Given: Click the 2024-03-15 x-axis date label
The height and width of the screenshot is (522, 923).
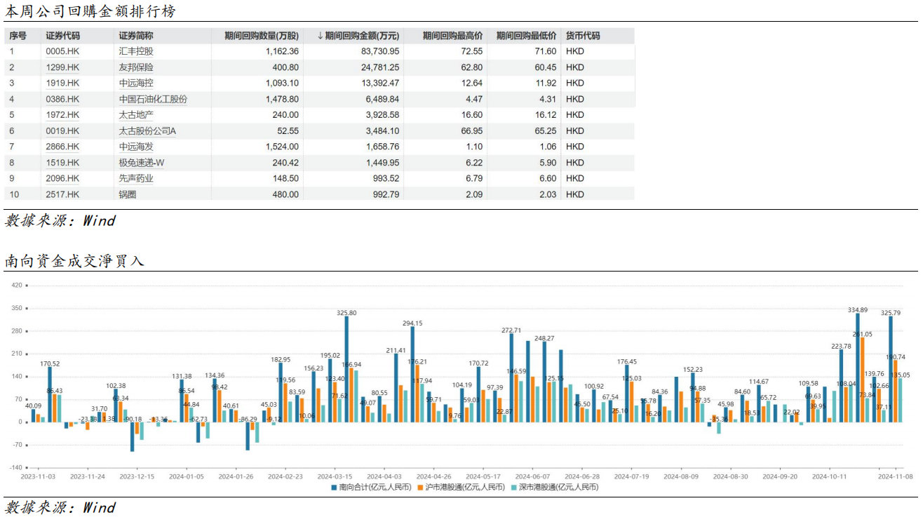Looking at the screenshot, I should point(335,476).
